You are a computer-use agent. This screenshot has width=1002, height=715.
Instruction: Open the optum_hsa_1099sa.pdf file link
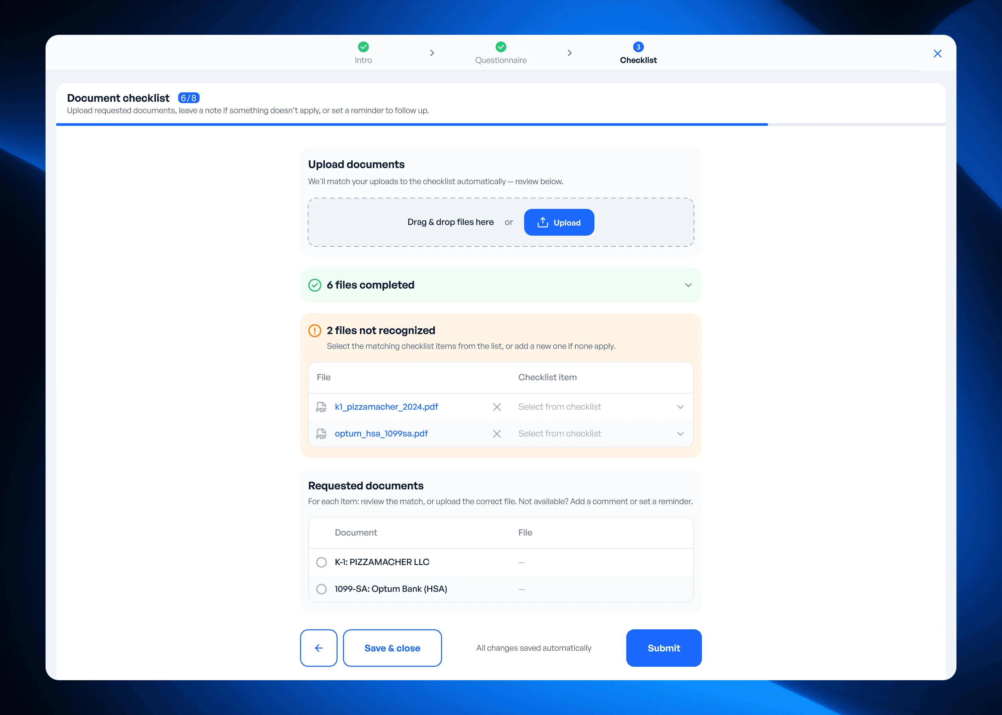(x=381, y=434)
